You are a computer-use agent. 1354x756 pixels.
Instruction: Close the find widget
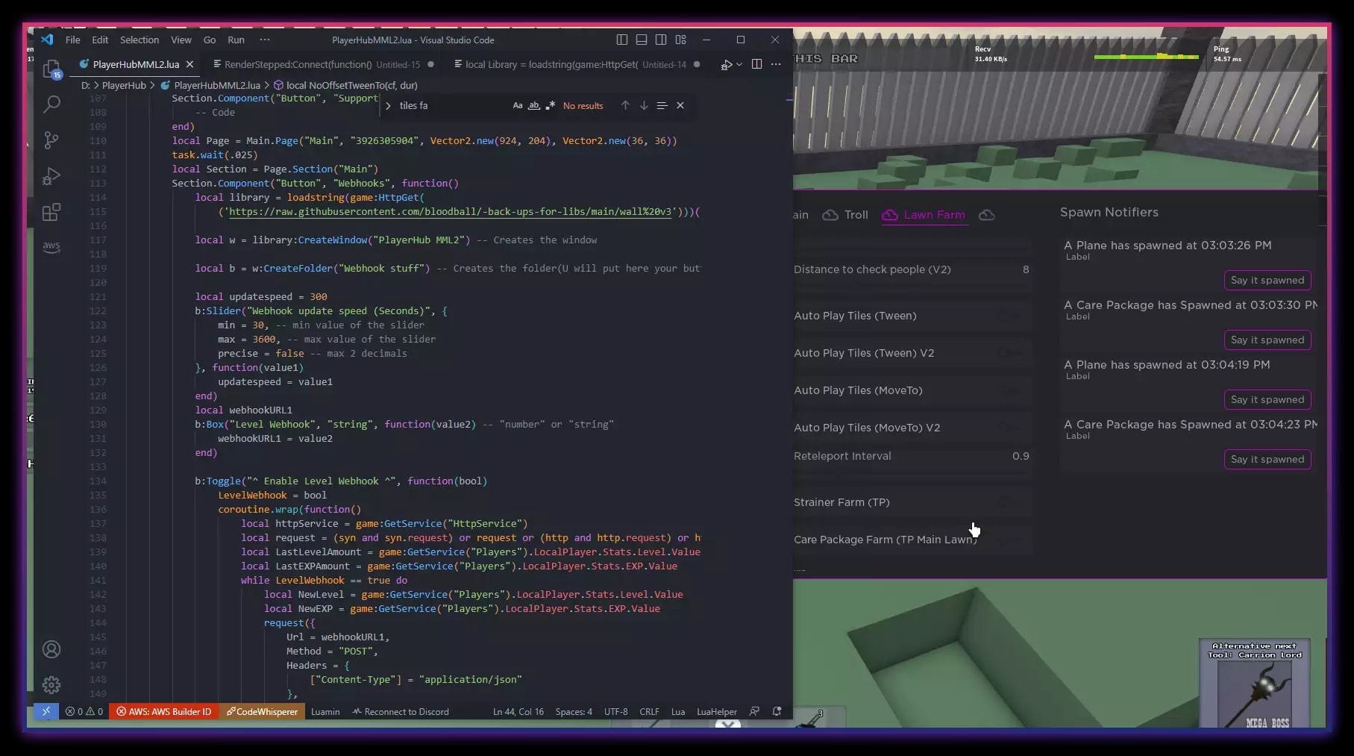coord(680,105)
